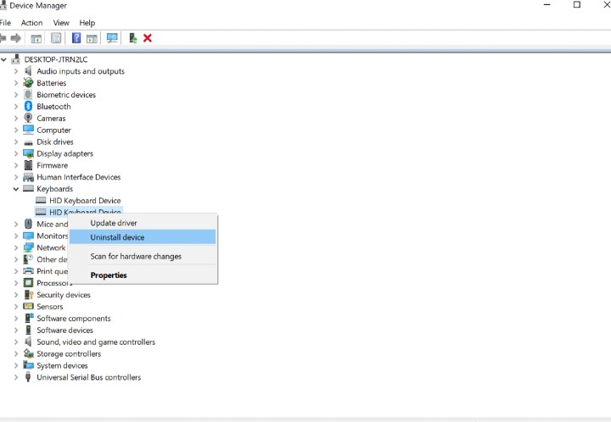611x422 pixels.
Task: Open Properties from the context menu
Action: click(109, 275)
